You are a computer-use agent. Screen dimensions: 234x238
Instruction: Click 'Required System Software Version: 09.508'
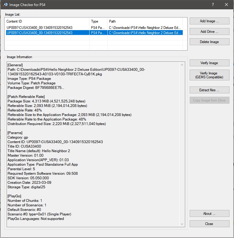point(43,174)
